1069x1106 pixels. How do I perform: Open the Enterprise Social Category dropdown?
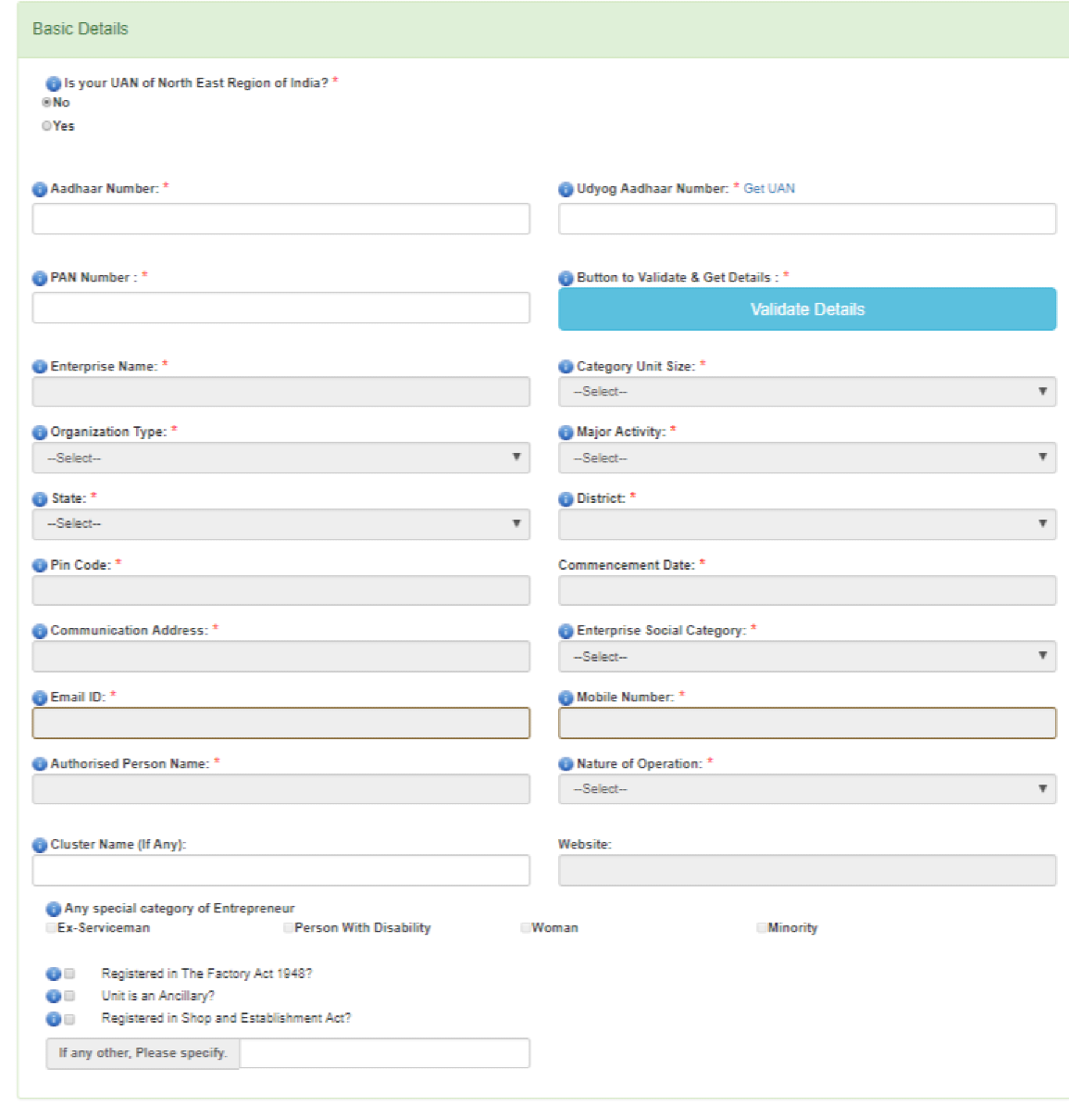point(806,657)
